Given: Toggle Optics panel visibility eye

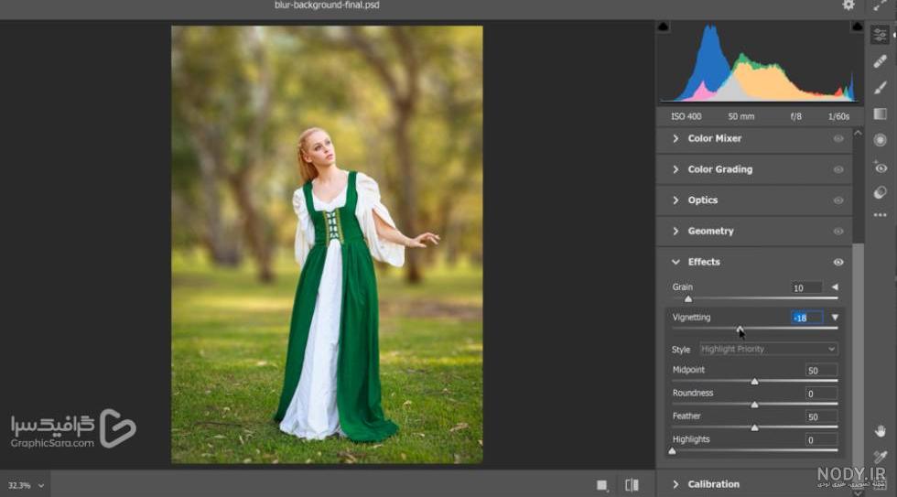Looking at the screenshot, I should pyautogui.click(x=838, y=200).
